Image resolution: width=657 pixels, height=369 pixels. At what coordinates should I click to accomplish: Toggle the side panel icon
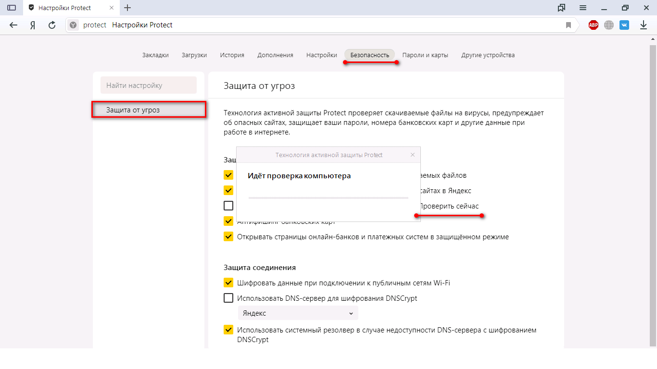[12, 8]
